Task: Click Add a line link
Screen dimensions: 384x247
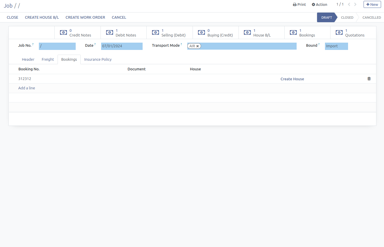Action: click(x=27, y=88)
